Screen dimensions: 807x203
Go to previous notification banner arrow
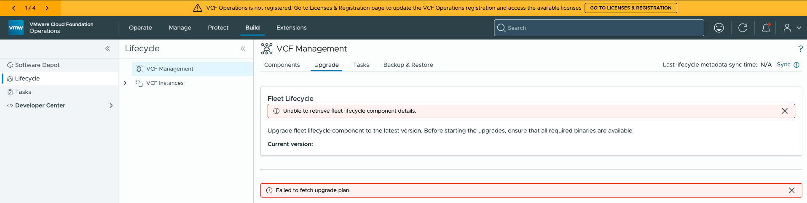13,8
